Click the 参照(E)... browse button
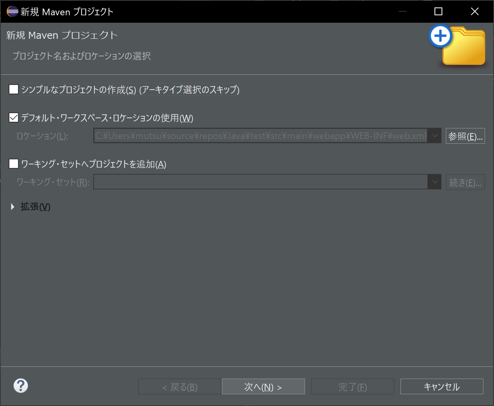Screen dimensions: 494x406 pos(465,136)
